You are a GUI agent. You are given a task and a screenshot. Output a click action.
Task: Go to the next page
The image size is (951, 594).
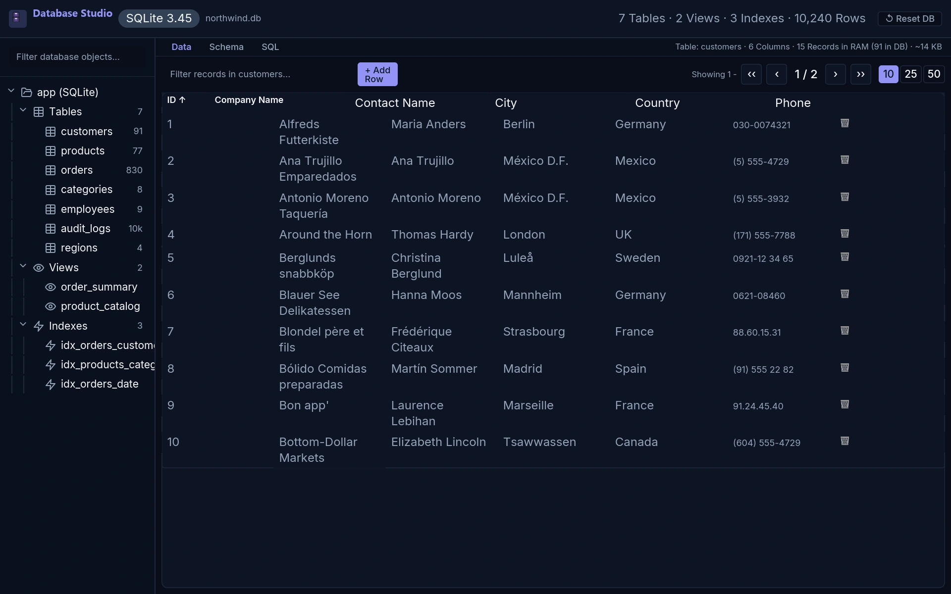836,74
